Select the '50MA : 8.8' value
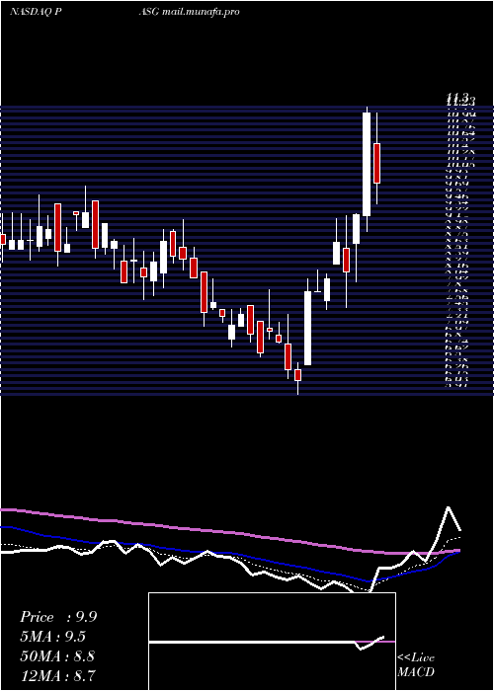This screenshot has width=494, height=691. pos(57,656)
